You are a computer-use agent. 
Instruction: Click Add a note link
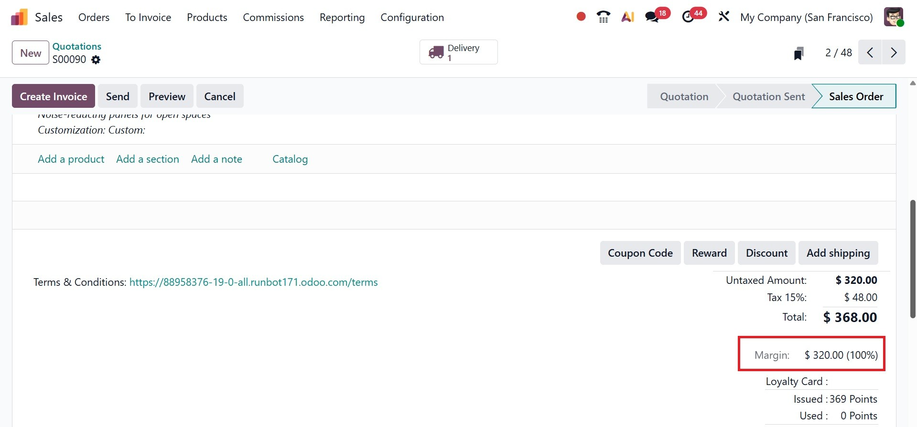point(216,159)
